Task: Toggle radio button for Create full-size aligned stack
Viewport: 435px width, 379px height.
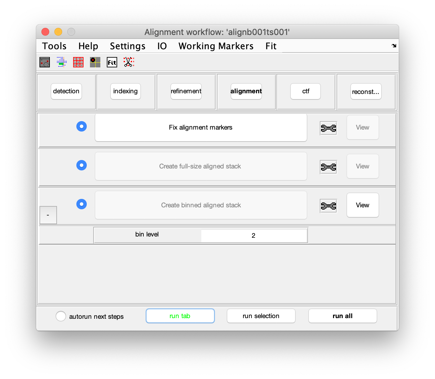Action: click(x=82, y=165)
